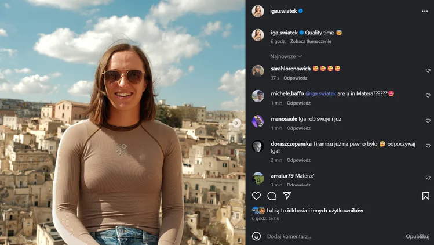The image size is (434, 245).
Task: Like sarahlorenowich's comment
Action: pos(428,71)
